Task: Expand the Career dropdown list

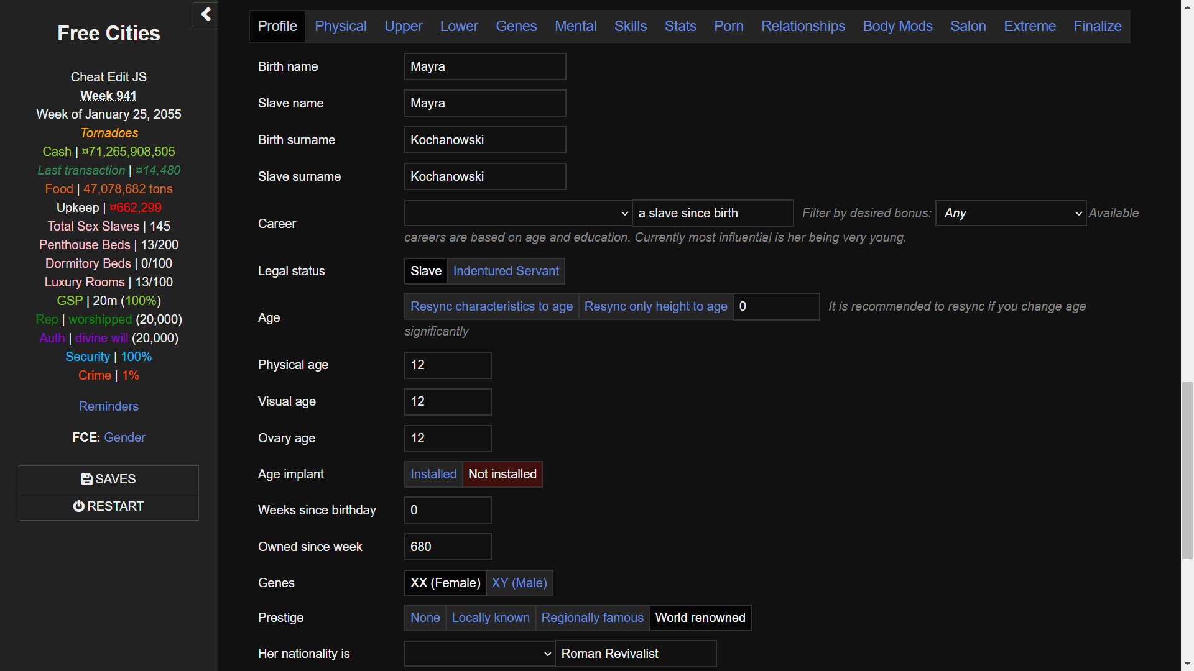Action: [517, 213]
